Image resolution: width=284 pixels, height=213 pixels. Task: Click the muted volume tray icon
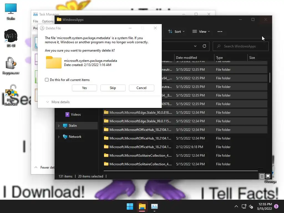click(x=251, y=206)
